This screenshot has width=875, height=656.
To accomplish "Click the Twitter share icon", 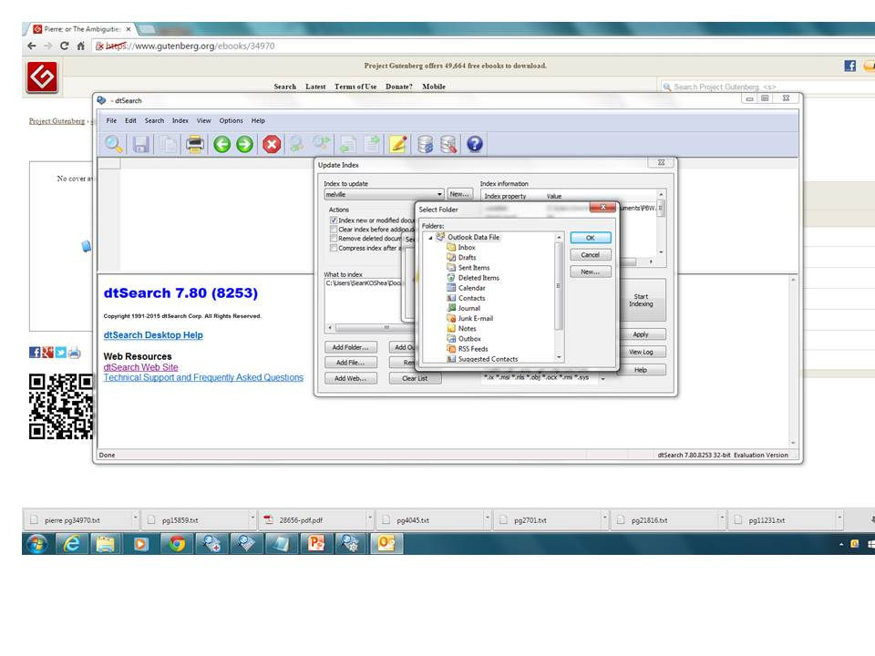I will pos(61,353).
